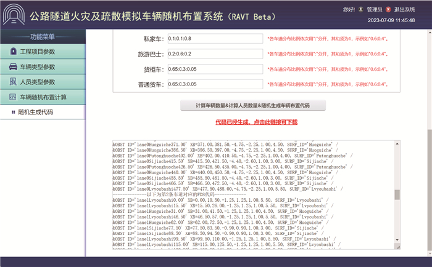
Task: Click the code textarea's scroll-up arrow
Action: 397,144
